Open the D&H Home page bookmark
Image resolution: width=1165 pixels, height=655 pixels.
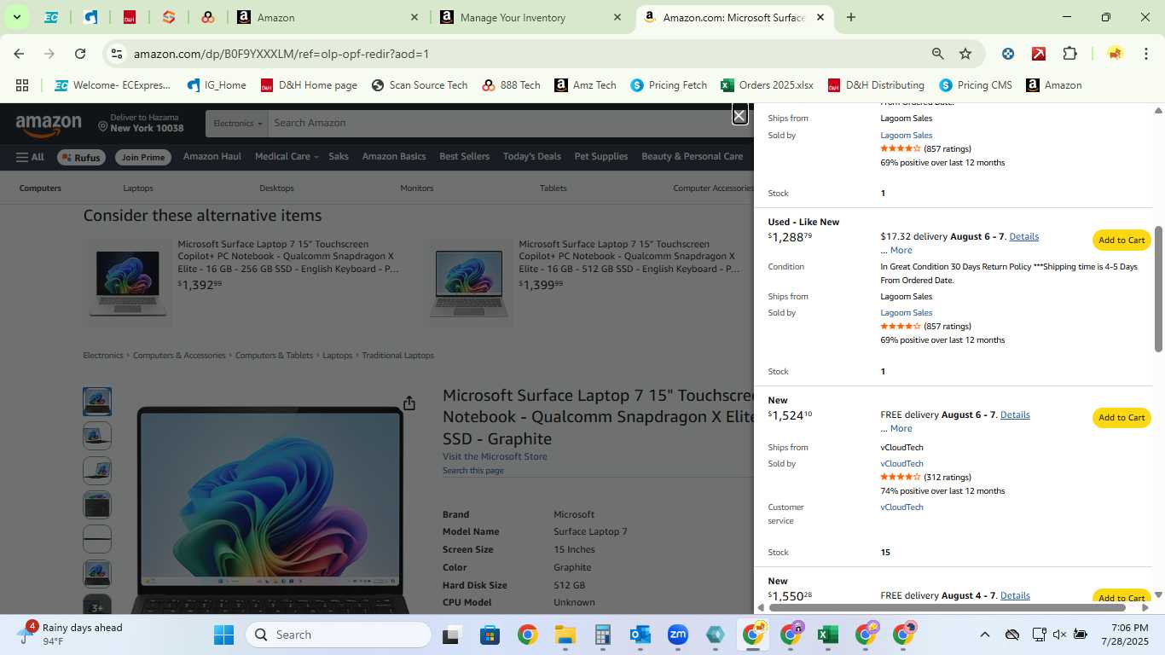(308, 85)
